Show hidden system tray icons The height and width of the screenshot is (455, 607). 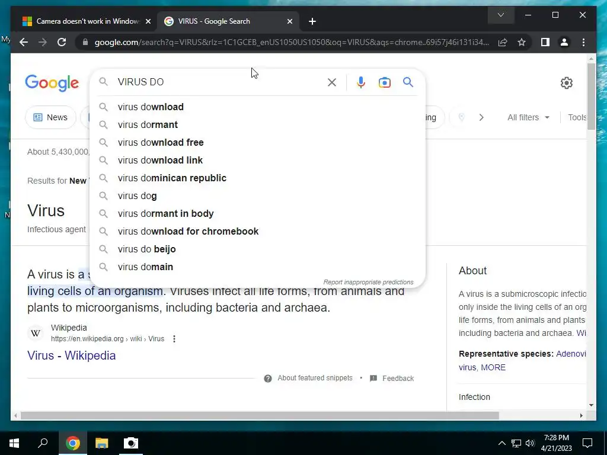click(501, 443)
